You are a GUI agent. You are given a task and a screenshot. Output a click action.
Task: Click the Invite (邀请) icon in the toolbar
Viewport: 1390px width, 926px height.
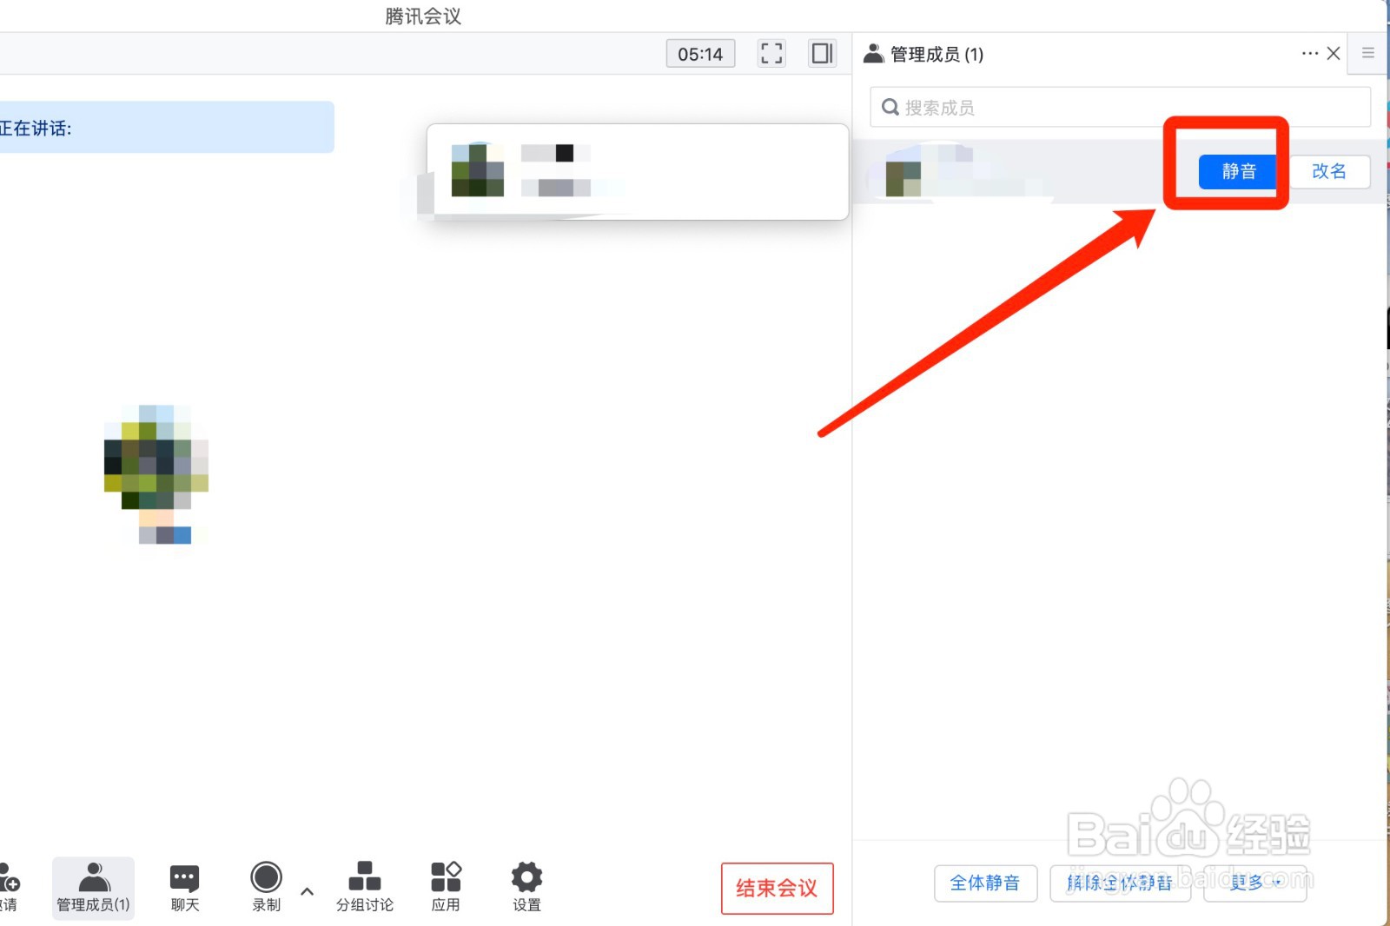coord(9,887)
